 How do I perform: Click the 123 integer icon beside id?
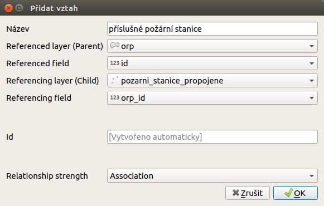(x=115, y=63)
